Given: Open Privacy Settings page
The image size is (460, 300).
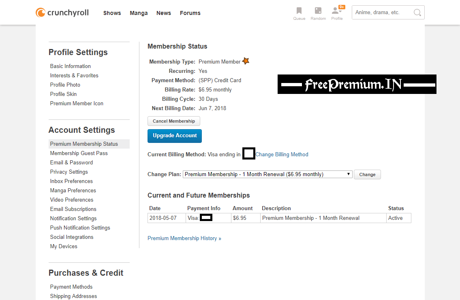Looking at the screenshot, I should click(x=69, y=172).
